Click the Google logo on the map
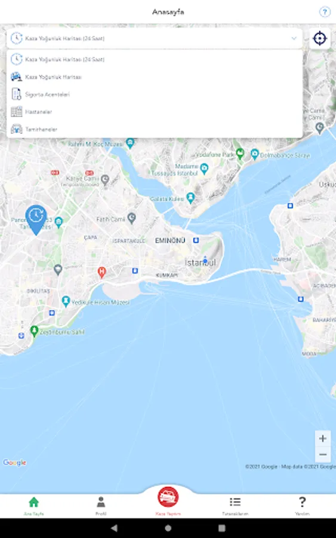Image resolution: width=336 pixels, height=538 pixels. [15, 463]
